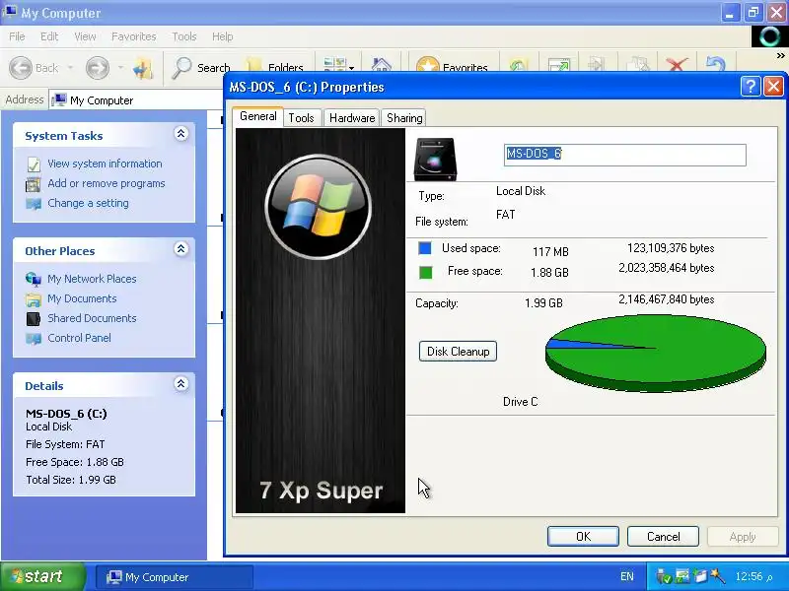
Task: Open Shared Documents link
Action: pyautogui.click(x=92, y=318)
